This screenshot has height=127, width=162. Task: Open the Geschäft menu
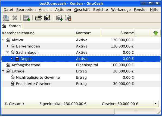(x=82, y=10)
